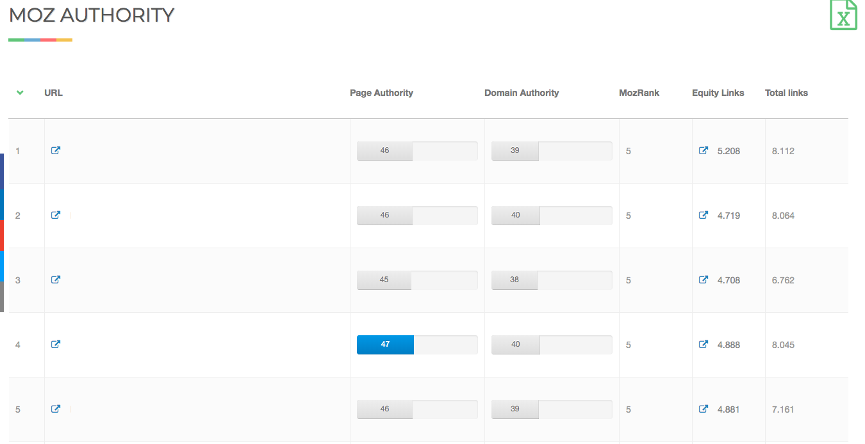
Task: Export table with the Excel icon
Action: pos(843,14)
